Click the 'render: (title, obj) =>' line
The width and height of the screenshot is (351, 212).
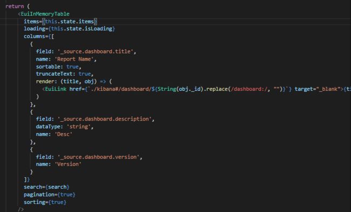tap(74, 82)
